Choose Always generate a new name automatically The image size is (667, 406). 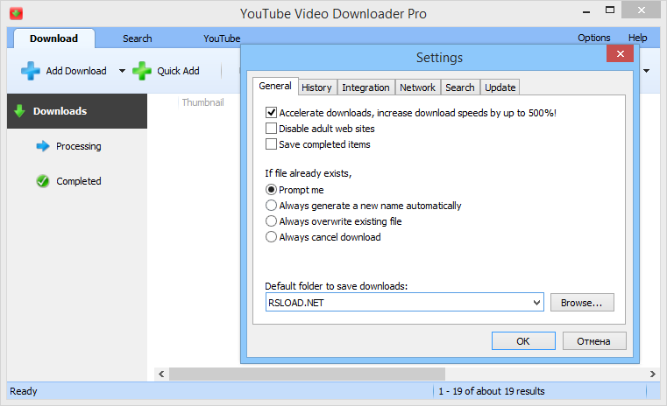[271, 205]
